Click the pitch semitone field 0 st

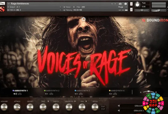(x=103, y=106)
